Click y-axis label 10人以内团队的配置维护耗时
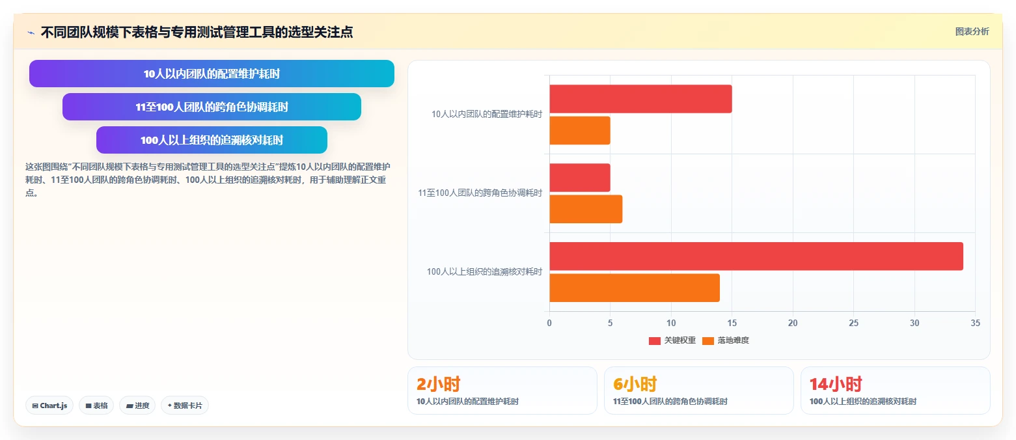 coord(487,115)
